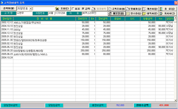
Task: Close the 고객정비내역 등록 window
Action: point(176,3)
